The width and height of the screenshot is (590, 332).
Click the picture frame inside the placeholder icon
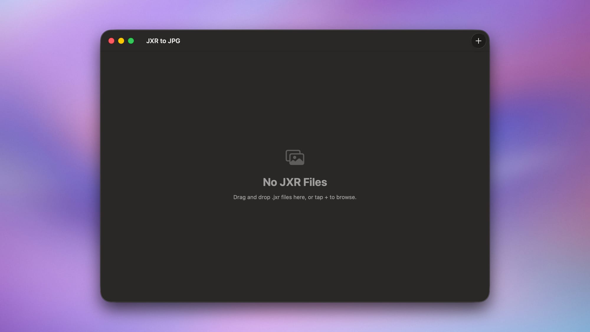point(296,159)
